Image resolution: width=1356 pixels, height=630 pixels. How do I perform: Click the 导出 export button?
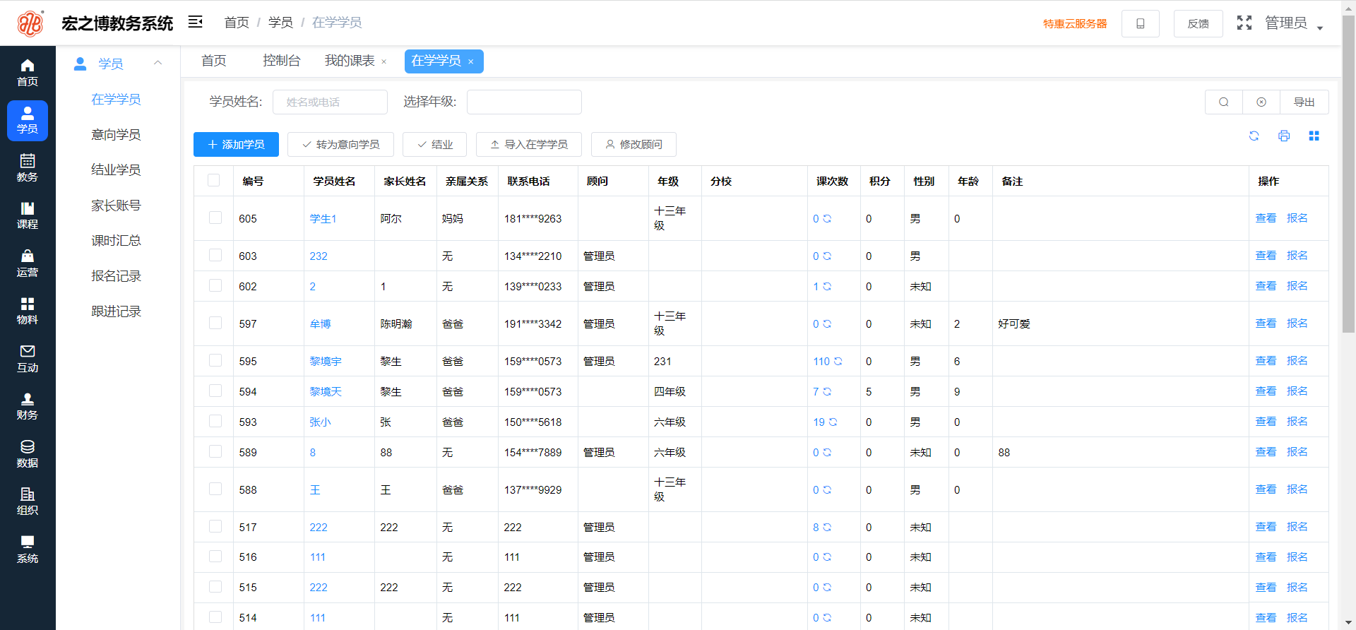pyautogui.click(x=1304, y=102)
